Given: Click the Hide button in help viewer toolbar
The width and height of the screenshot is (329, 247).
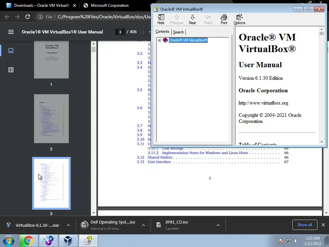Looking at the screenshot, I should point(161,20).
